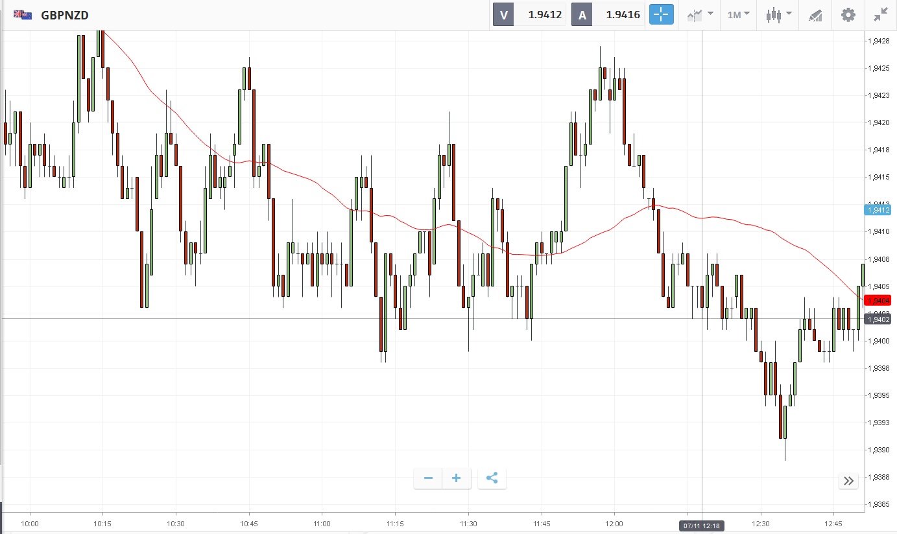Expand the candlestick chart type dropdown
The height and width of the screenshot is (534, 897).
coord(778,14)
